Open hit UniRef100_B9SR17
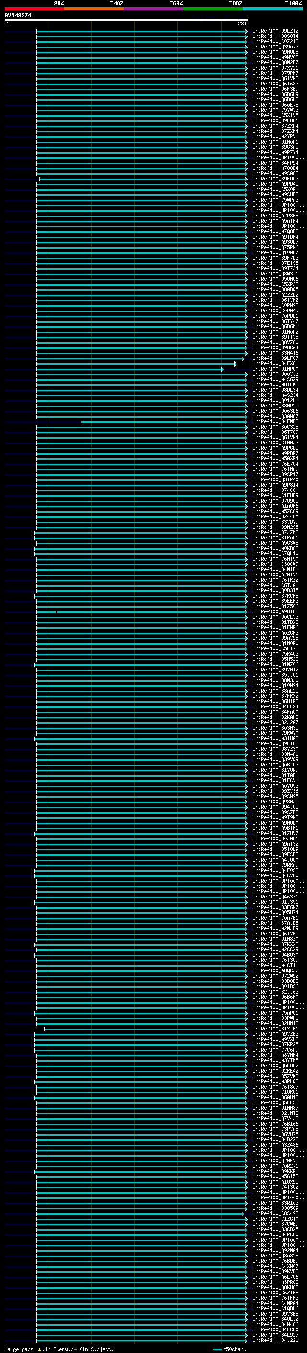Viewport: 307px width, 1353px height. click(x=275, y=474)
